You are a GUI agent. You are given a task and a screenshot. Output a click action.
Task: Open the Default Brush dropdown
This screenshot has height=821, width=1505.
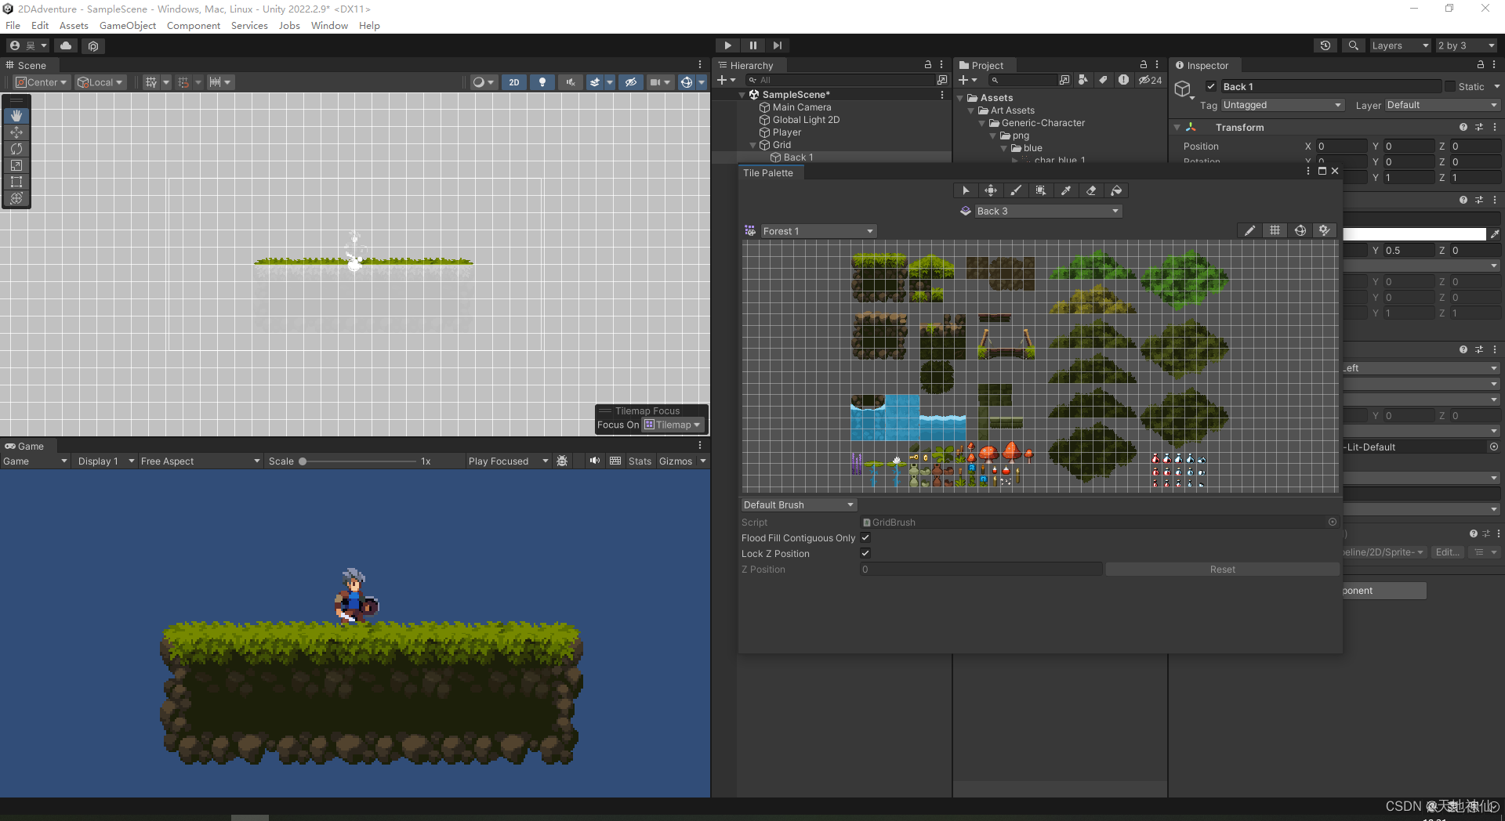click(799, 505)
